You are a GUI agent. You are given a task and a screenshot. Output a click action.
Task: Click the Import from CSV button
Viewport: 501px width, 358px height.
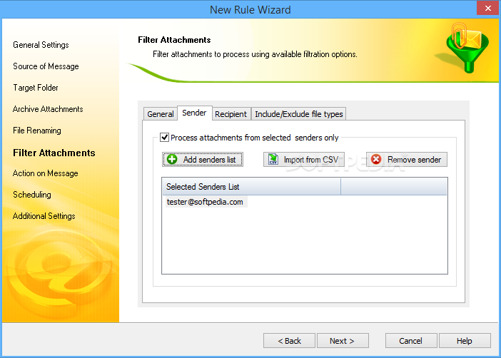click(304, 159)
